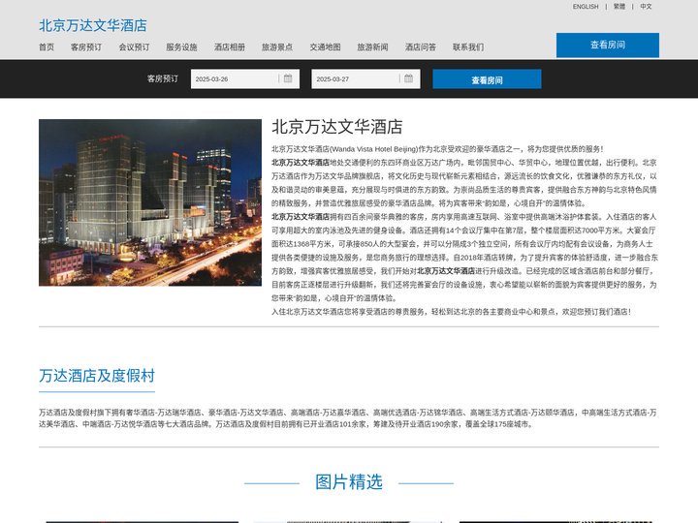Open calendar icon for check-out date
The image size is (698, 523).
click(409, 78)
